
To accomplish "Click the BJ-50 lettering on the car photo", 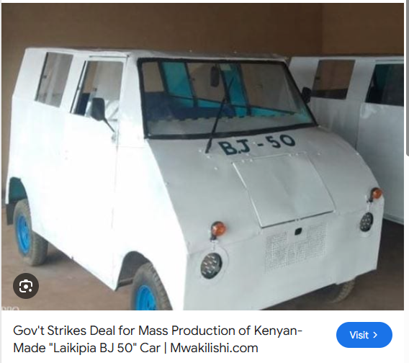I will (256, 144).
